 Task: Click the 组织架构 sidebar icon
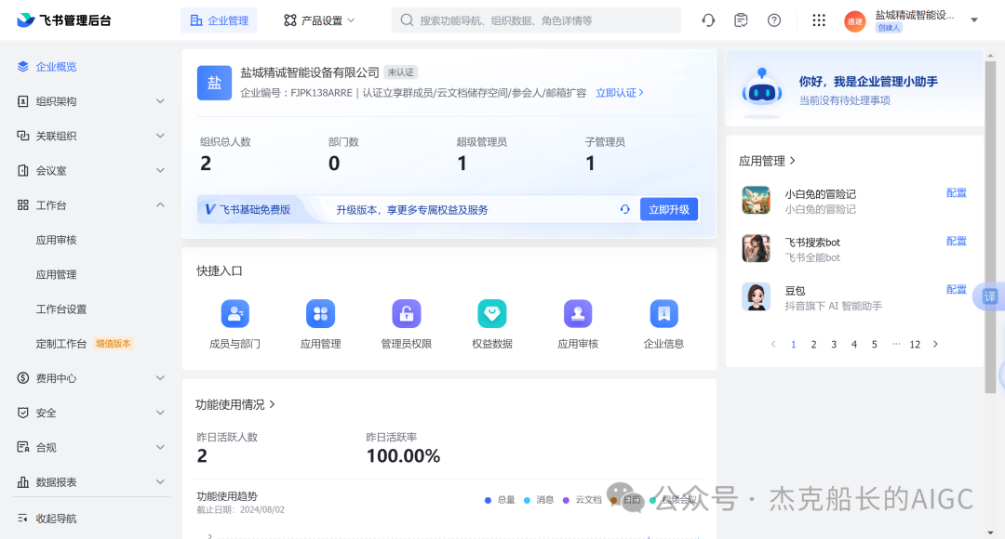23,101
